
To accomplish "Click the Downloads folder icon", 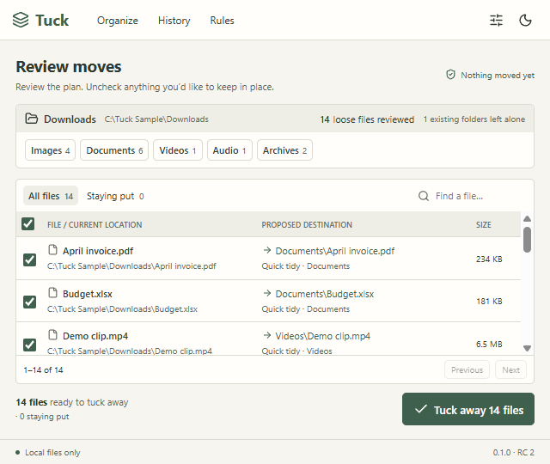I will [x=31, y=119].
